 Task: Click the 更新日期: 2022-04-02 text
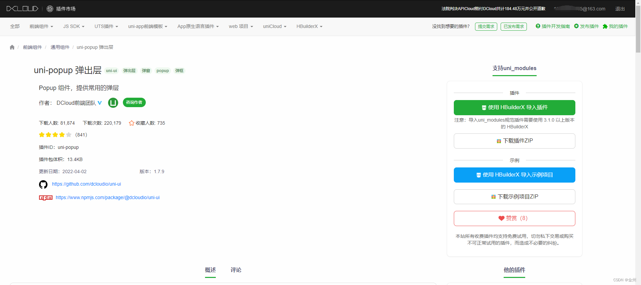pos(63,171)
